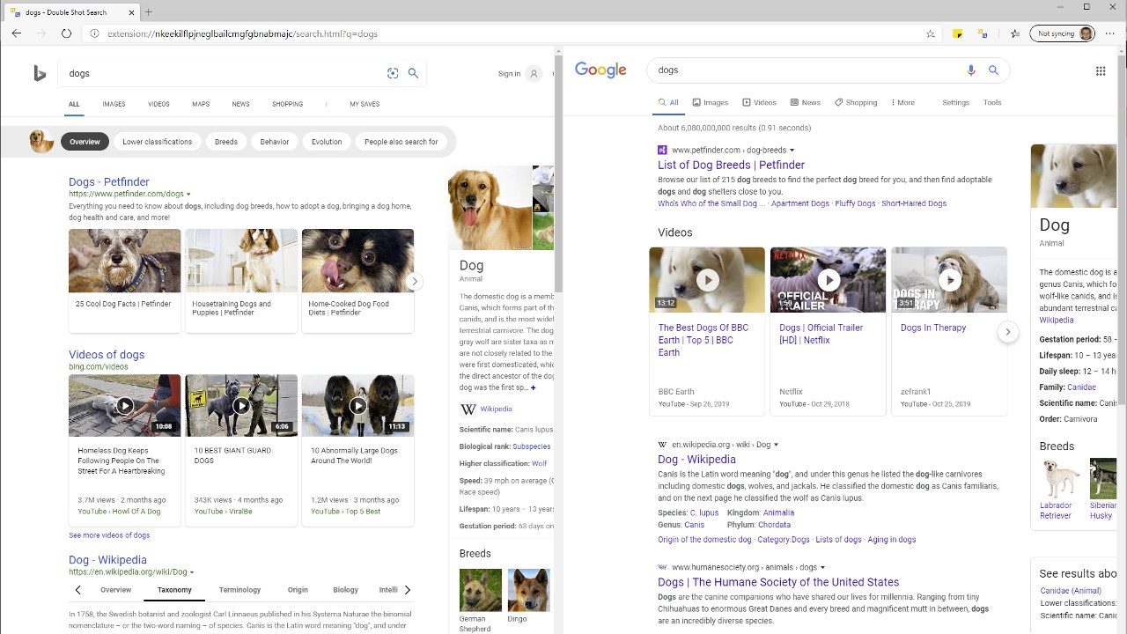Open Google search Settings
Screen dimensions: 1127x634
955,103
